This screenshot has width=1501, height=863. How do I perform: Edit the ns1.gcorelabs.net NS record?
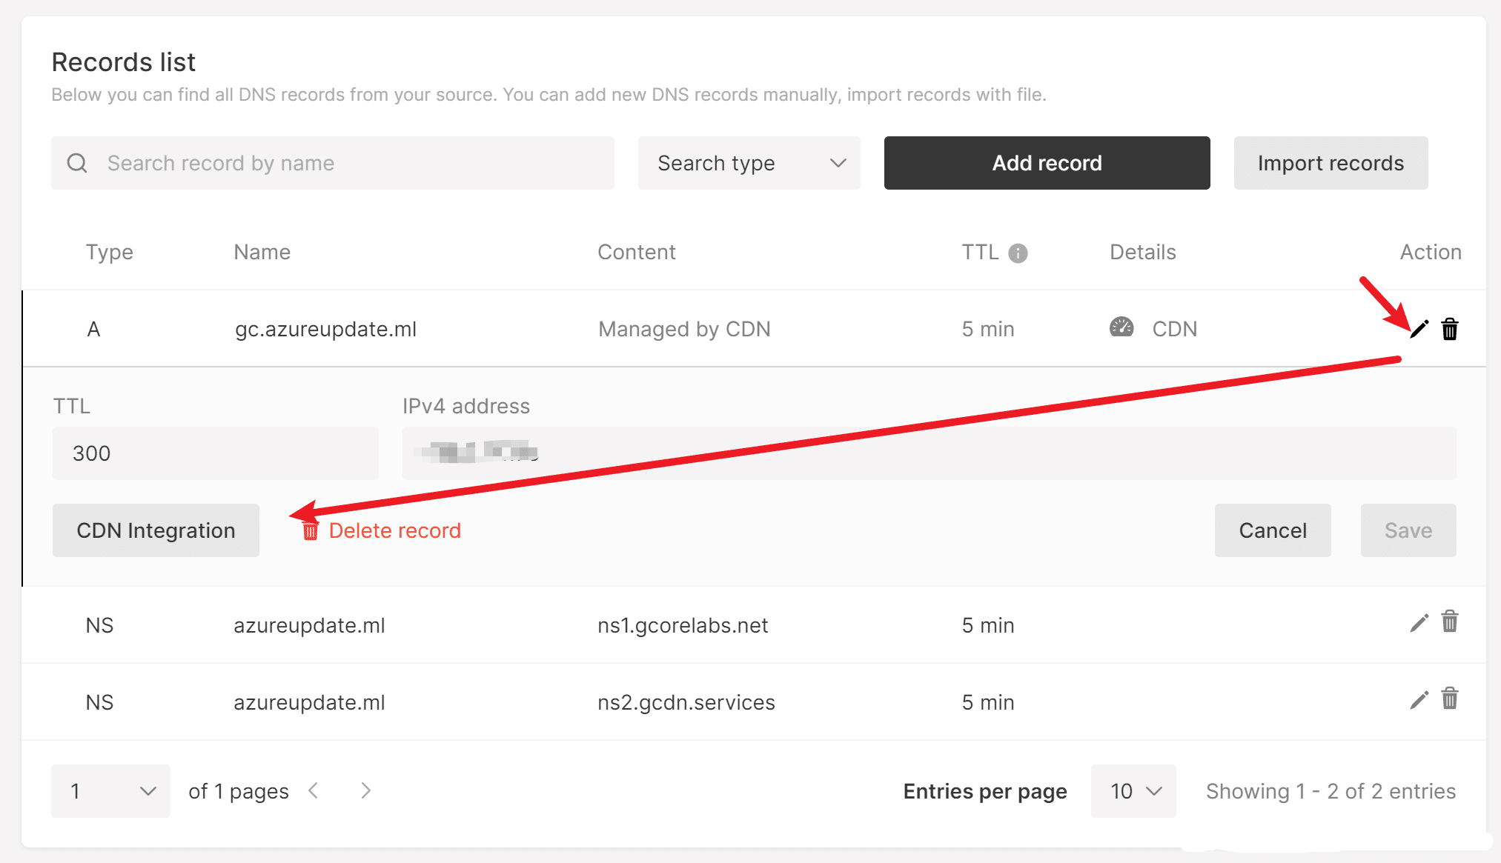(1419, 624)
